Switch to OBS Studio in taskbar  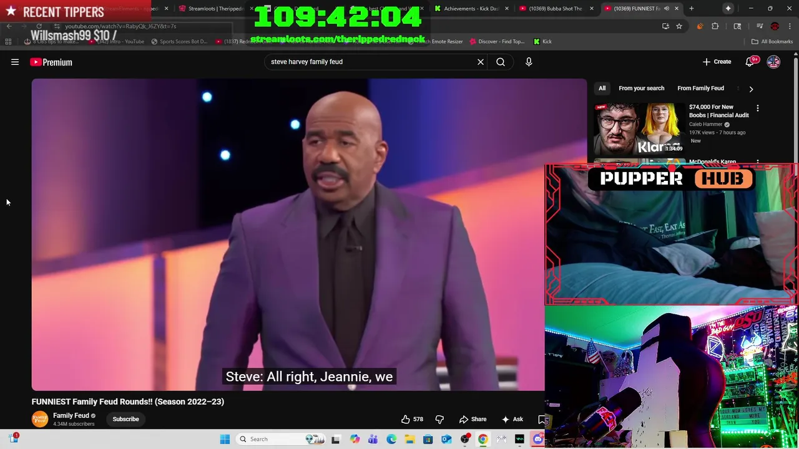point(464,439)
